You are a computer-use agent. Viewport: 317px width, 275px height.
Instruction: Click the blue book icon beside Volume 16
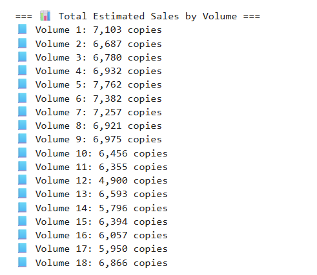click(x=23, y=234)
